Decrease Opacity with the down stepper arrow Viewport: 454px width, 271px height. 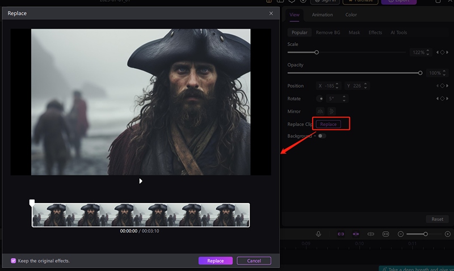[x=444, y=75]
